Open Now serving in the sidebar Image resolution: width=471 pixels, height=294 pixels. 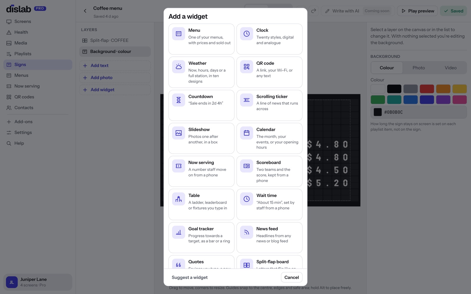[x=38, y=86]
